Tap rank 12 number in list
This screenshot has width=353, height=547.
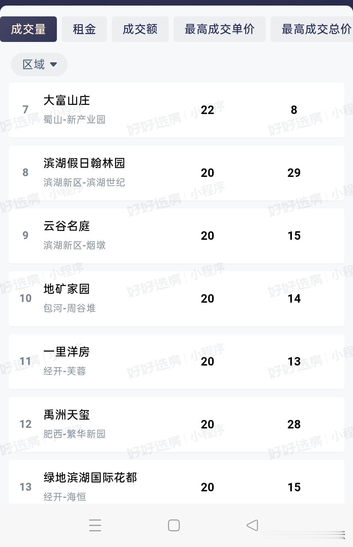click(x=25, y=424)
